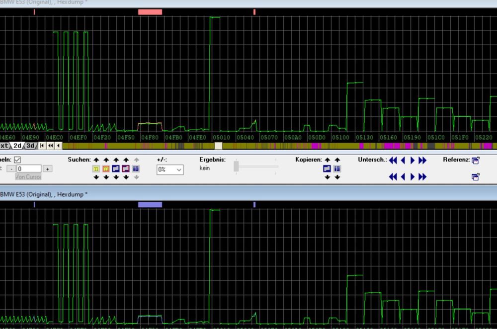Select the purple map search icon under Suchen
This screenshot has height=329, width=497.
point(126,168)
